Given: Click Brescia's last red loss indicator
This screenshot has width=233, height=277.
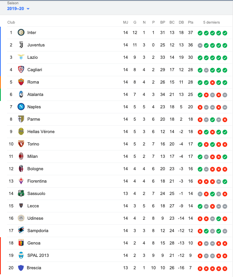Looking at the screenshot, I should (x=225, y=268).
